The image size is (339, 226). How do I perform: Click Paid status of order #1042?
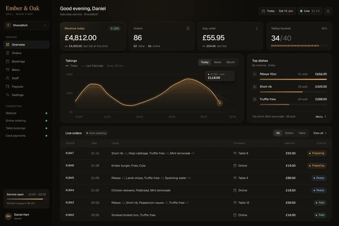(x=320, y=215)
